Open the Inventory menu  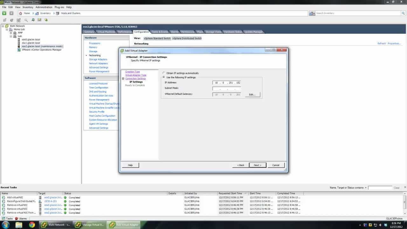[x=28, y=7]
